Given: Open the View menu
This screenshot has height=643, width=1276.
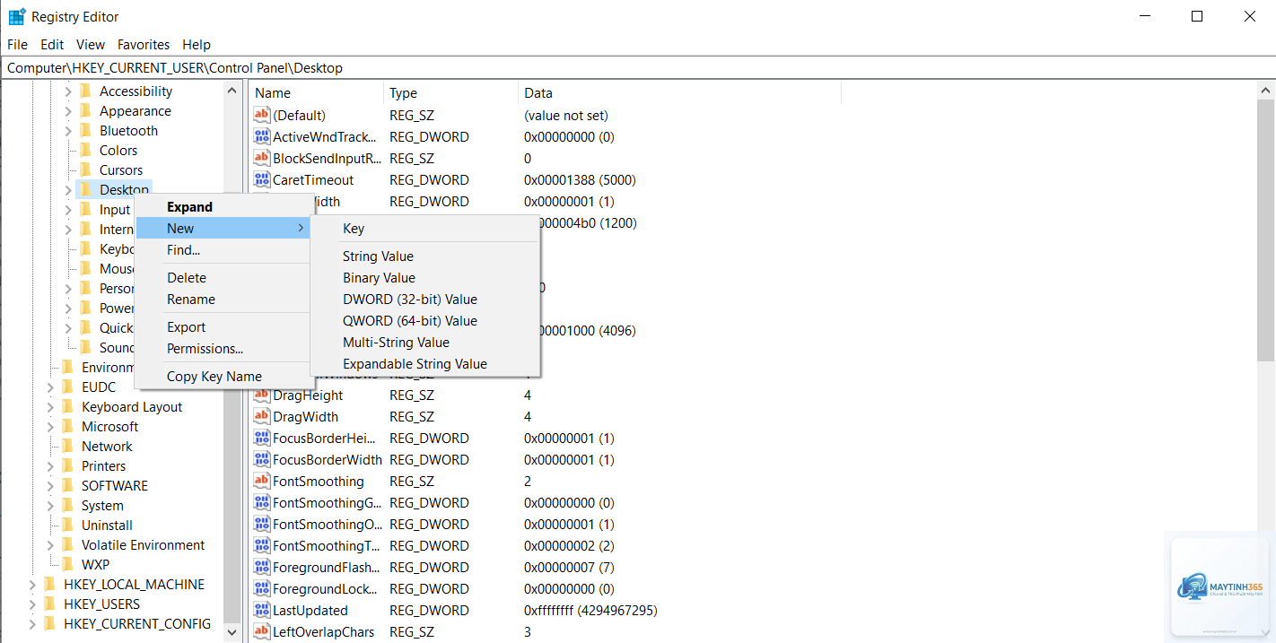Looking at the screenshot, I should pyautogui.click(x=91, y=44).
